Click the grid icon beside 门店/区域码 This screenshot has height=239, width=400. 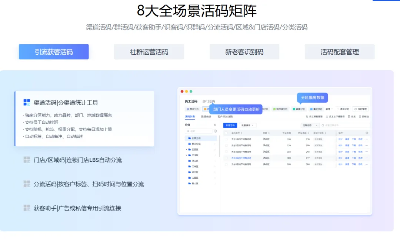pos(27,160)
